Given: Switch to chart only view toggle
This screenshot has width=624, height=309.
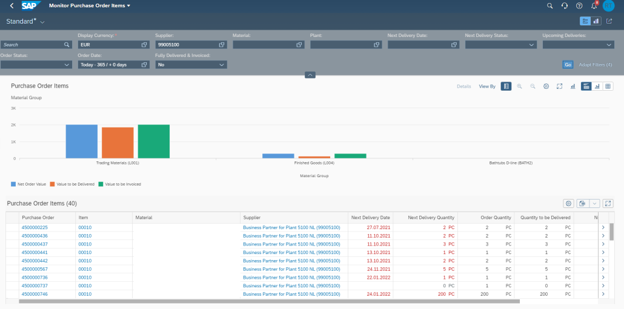Looking at the screenshot, I should pyautogui.click(x=597, y=86).
